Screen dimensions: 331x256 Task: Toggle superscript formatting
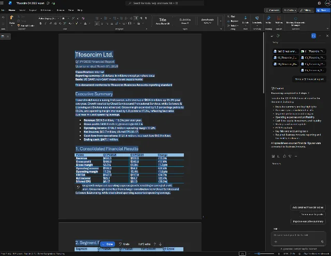65,23
